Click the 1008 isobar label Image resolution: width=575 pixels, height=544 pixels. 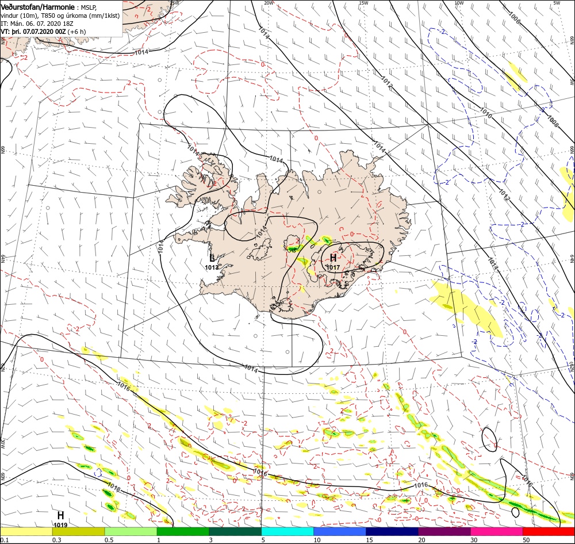pyautogui.click(x=553, y=122)
